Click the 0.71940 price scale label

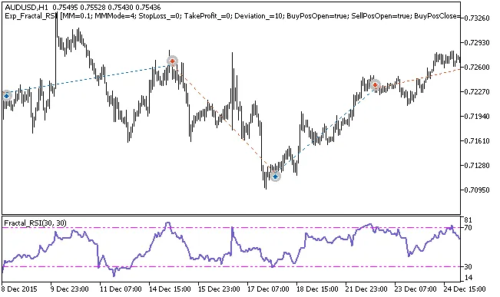[x=478, y=117]
